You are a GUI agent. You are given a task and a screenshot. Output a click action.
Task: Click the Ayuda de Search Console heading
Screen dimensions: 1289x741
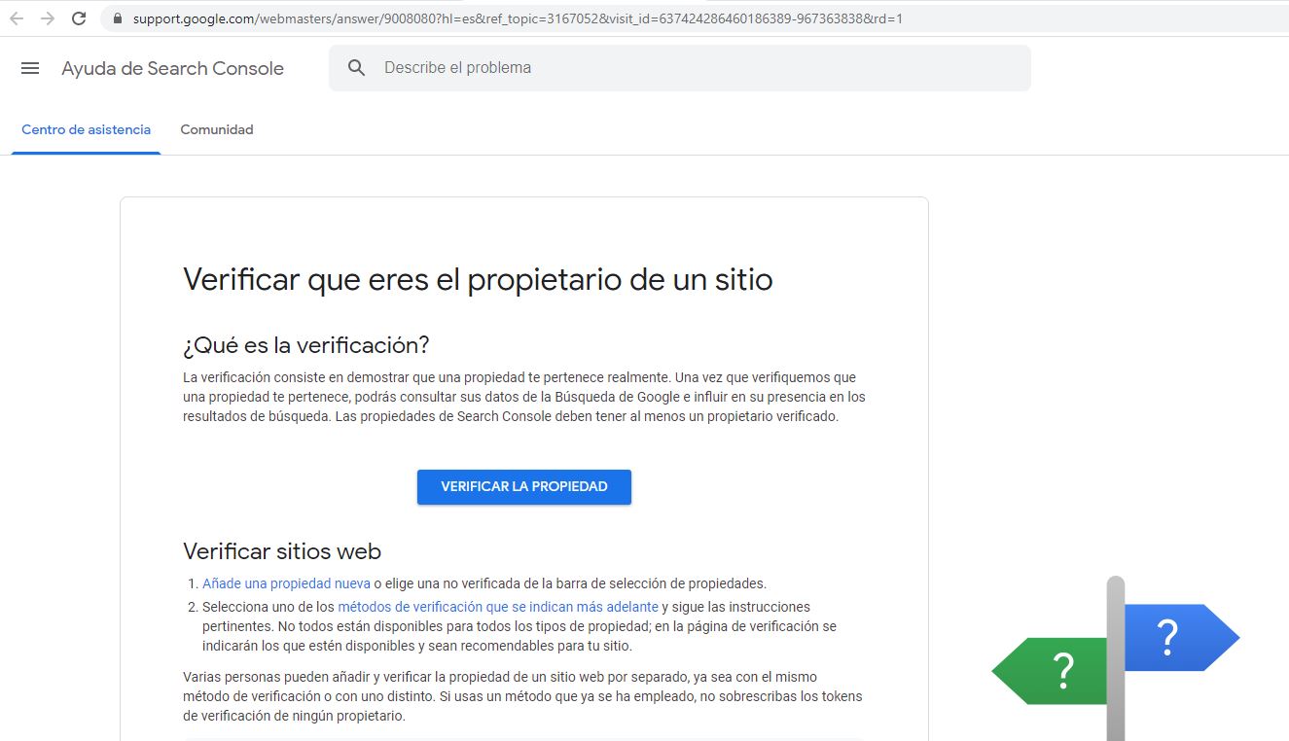point(172,68)
